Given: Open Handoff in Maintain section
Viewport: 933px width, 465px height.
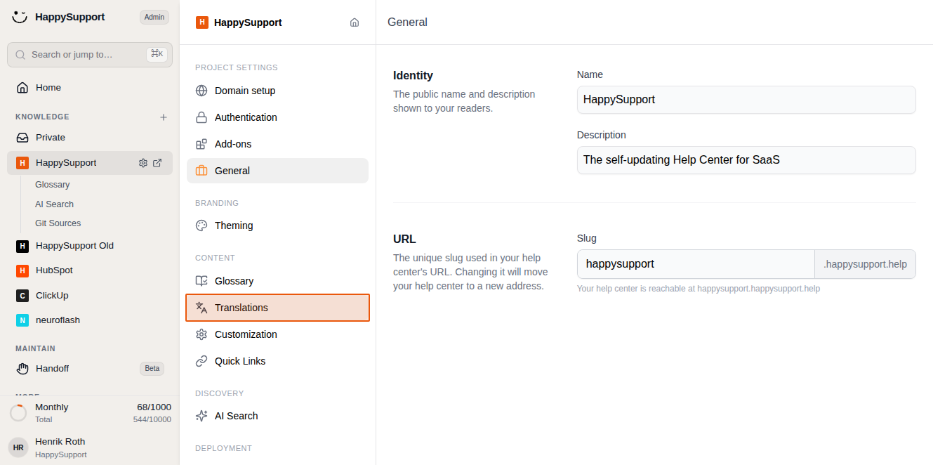Looking at the screenshot, I should coord(90,369).
